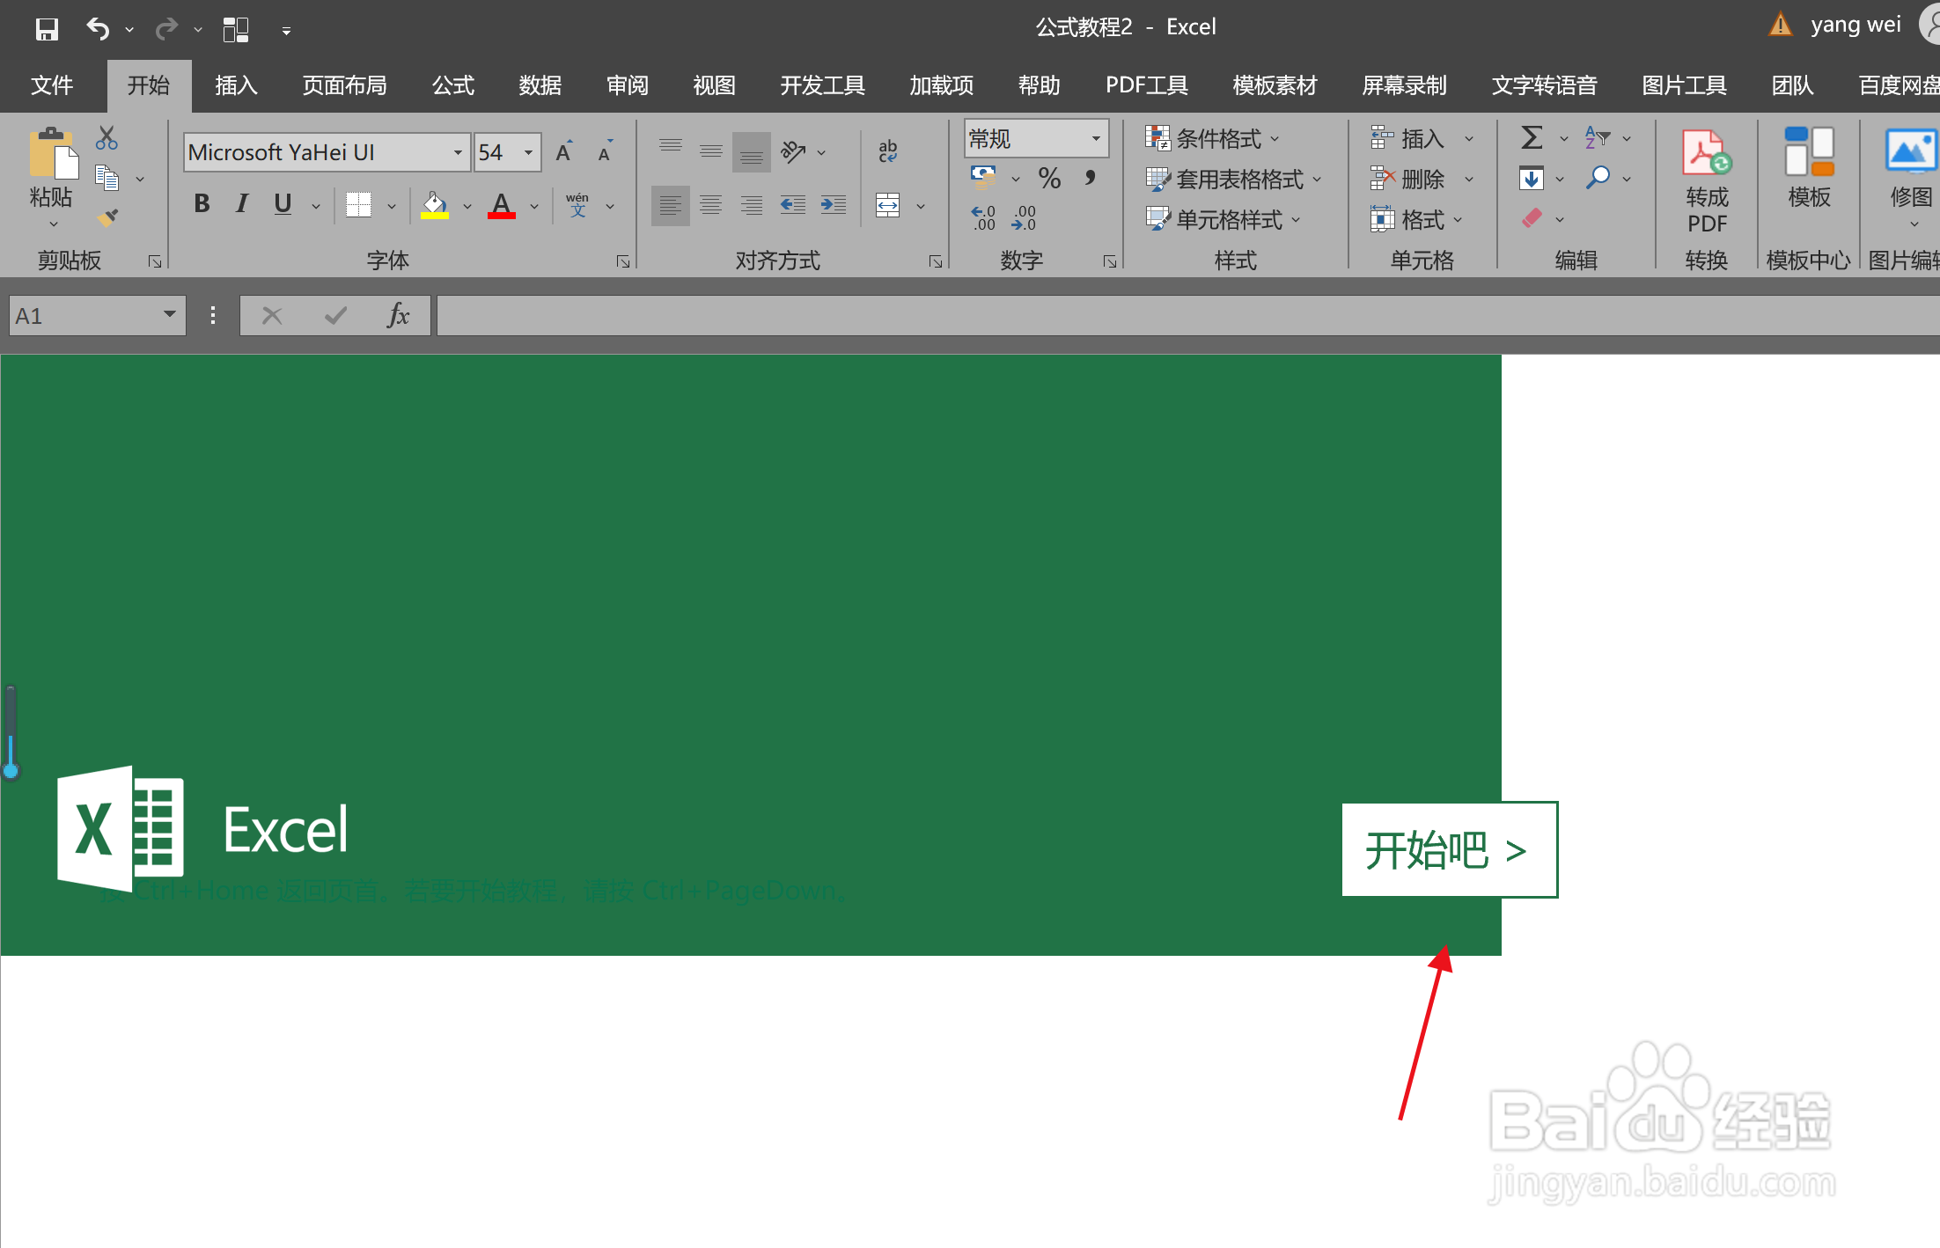This screenshot has width=1940, height=1248.
Task: Apply cell borders with the borders icon
Action: (x=358, y=205)
